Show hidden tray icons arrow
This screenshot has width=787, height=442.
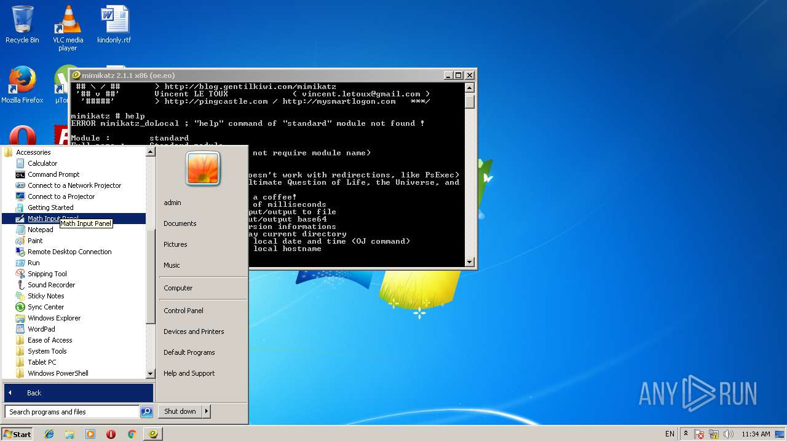coord(686,434)
